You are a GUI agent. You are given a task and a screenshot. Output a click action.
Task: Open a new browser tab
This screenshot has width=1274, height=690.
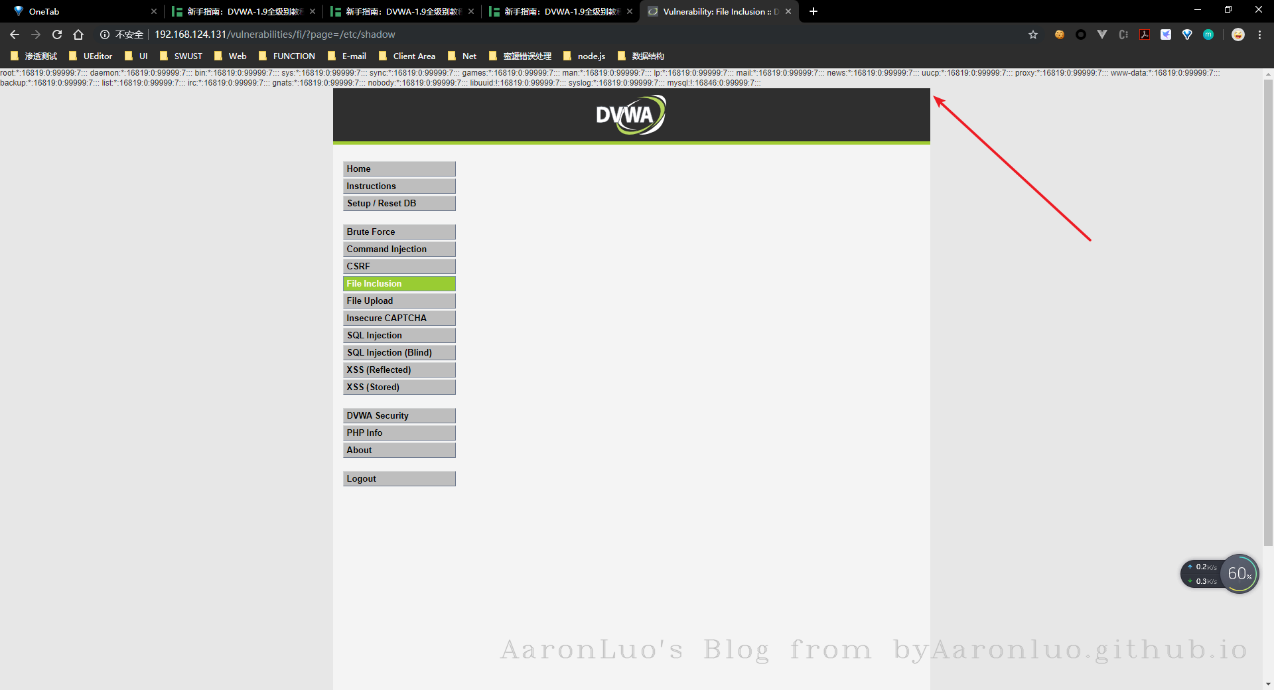click(x=814, y=11)
